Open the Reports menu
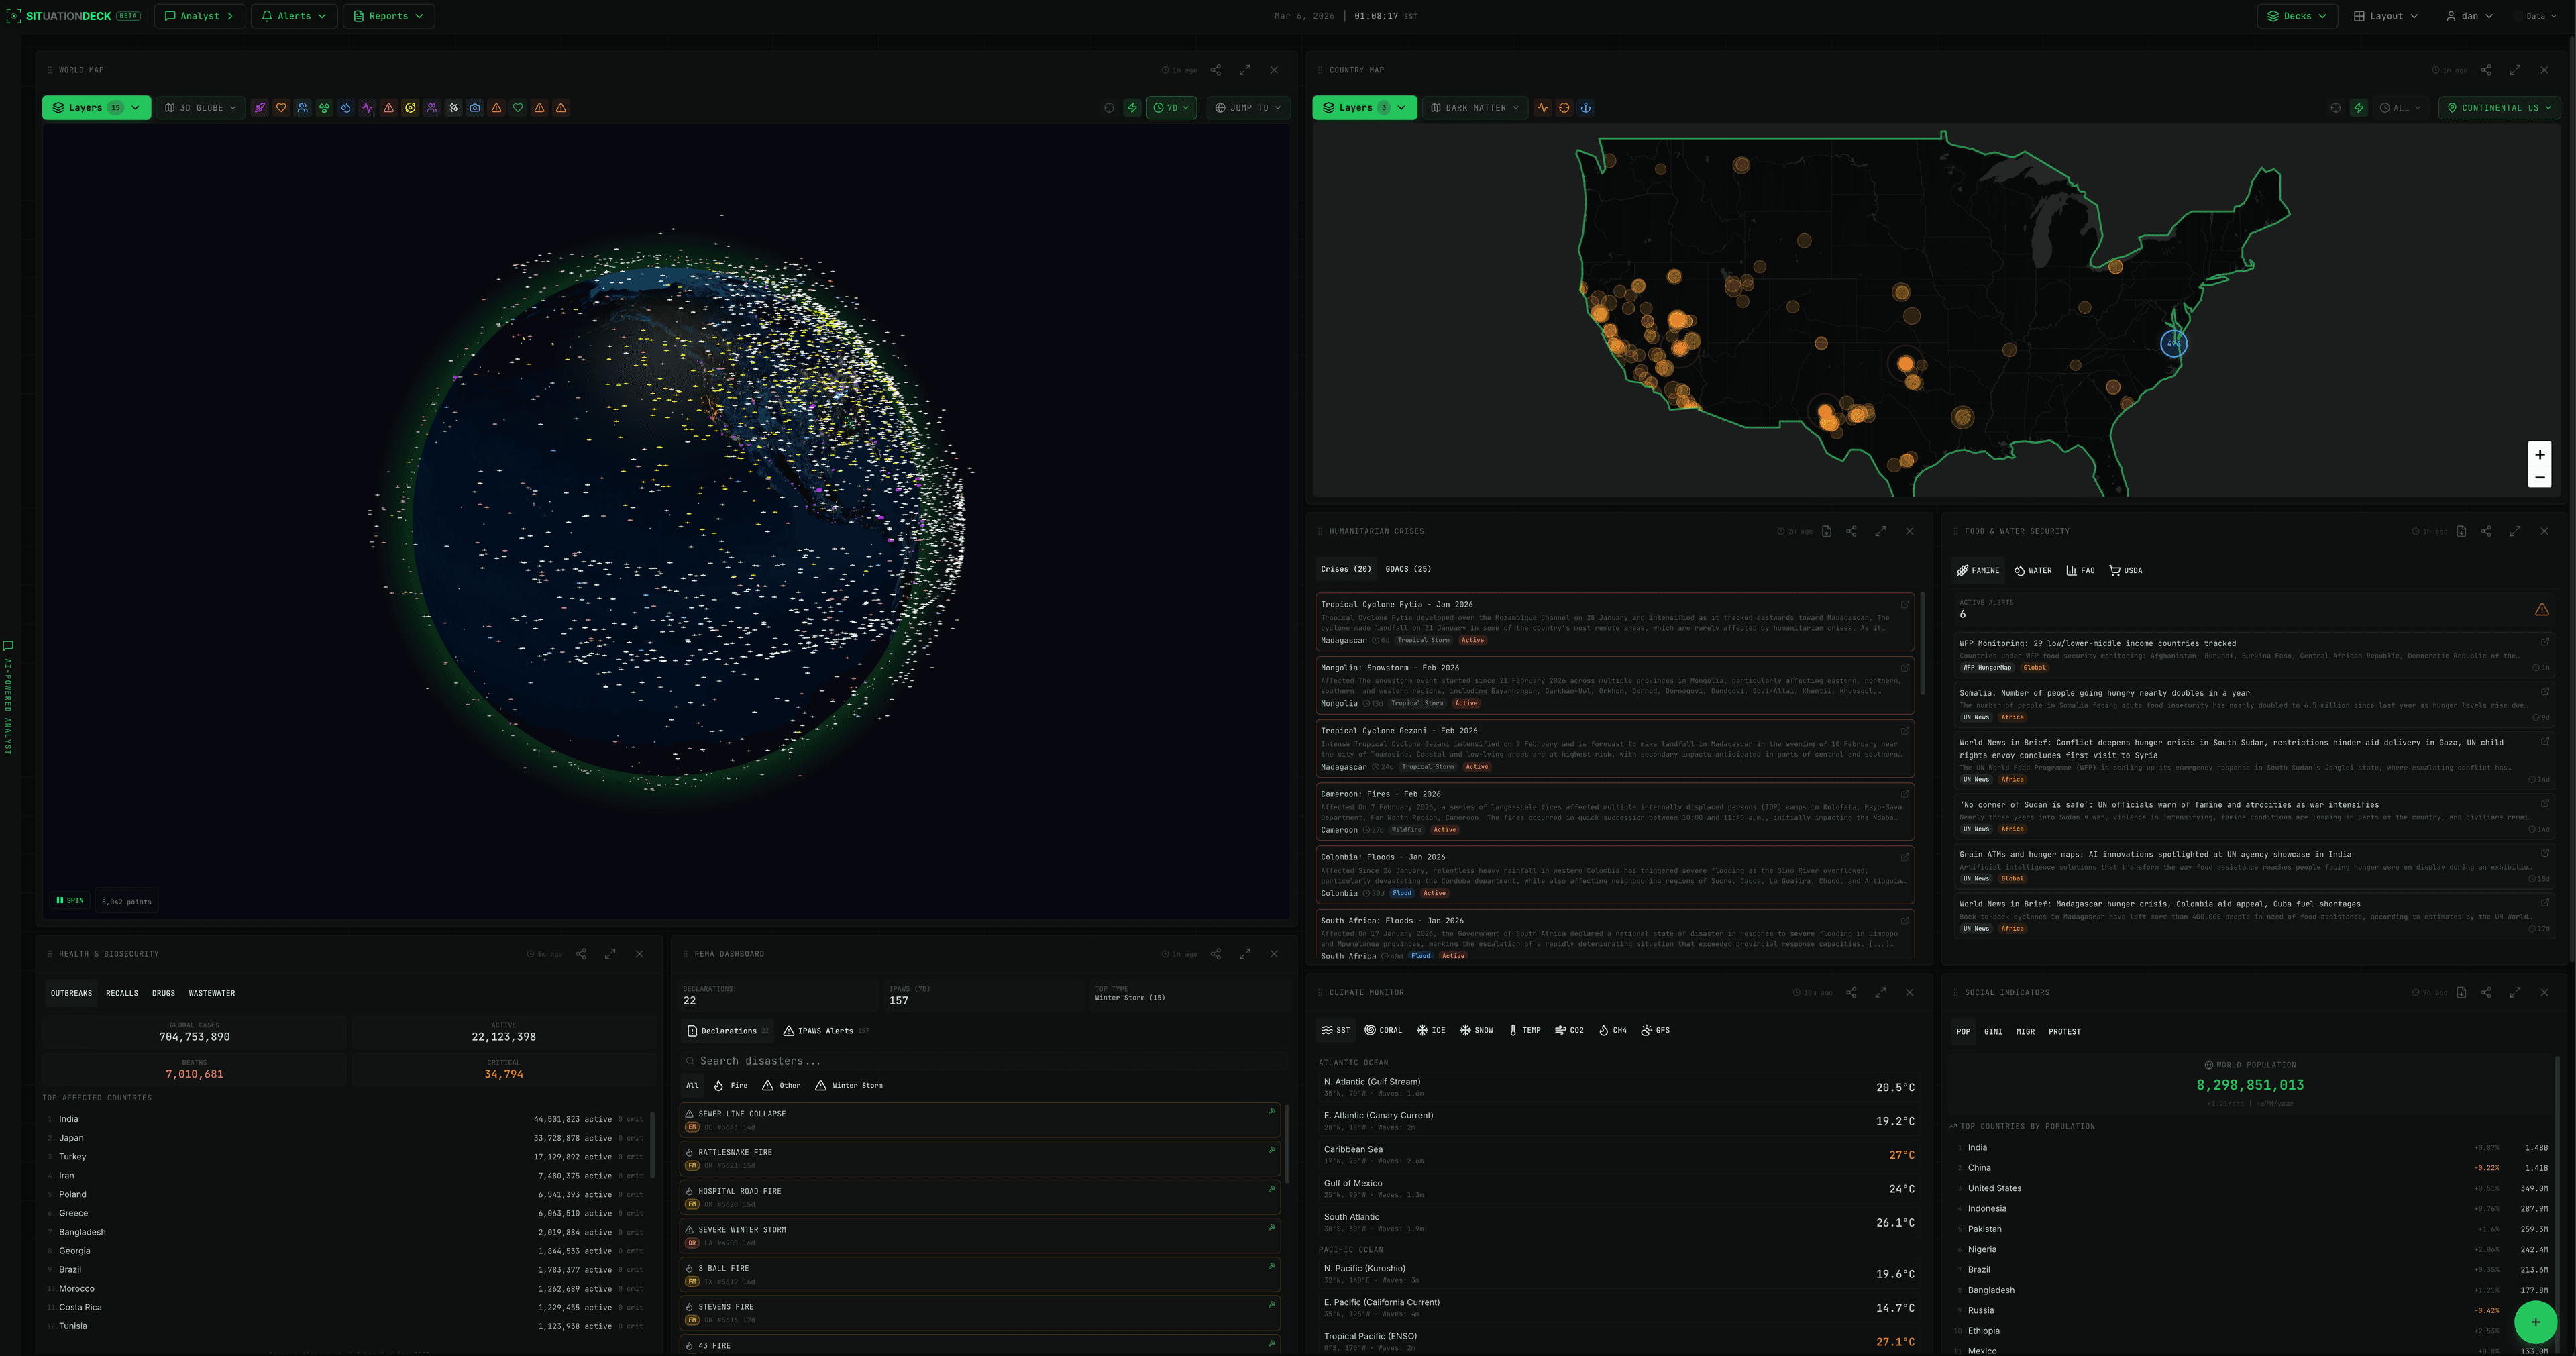Screen dimensions: 2576x1356 388,16
